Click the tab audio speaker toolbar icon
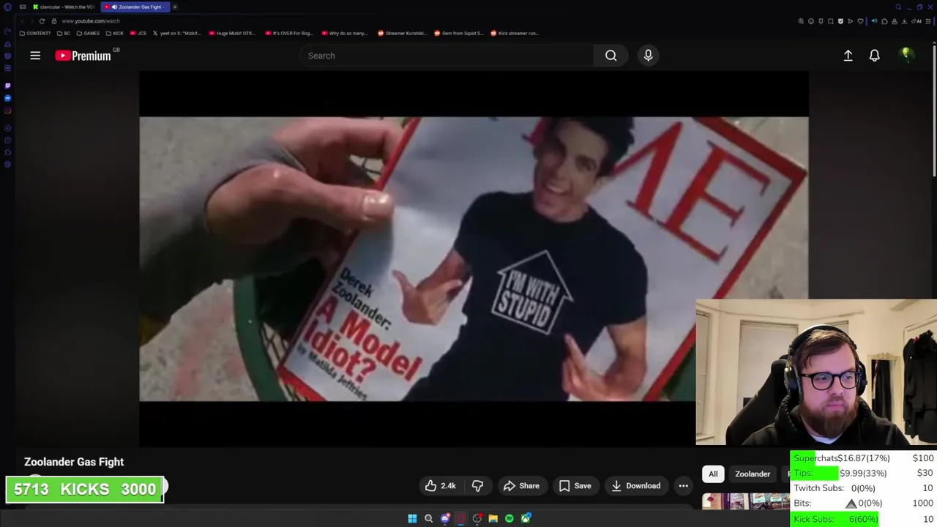Screen dimensions: 937x527 point(874,21)
